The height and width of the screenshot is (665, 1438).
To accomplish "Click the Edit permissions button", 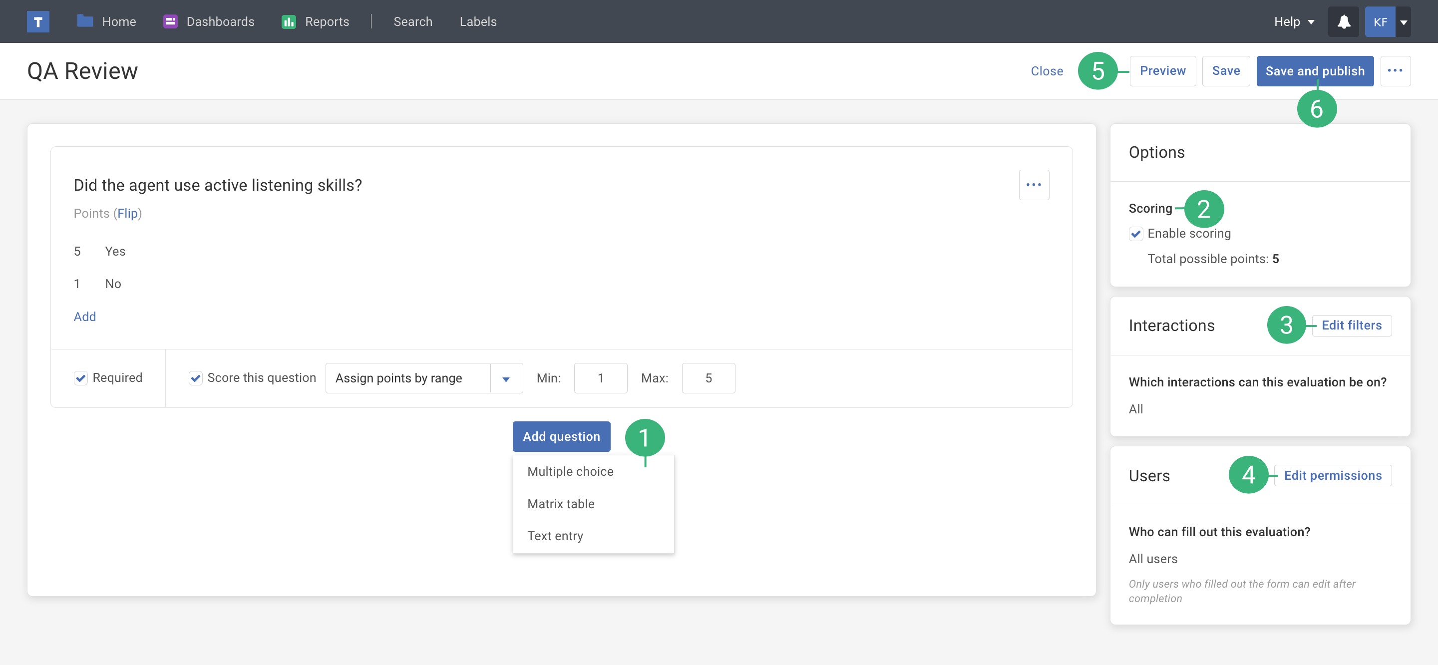I will [1333, 476].
